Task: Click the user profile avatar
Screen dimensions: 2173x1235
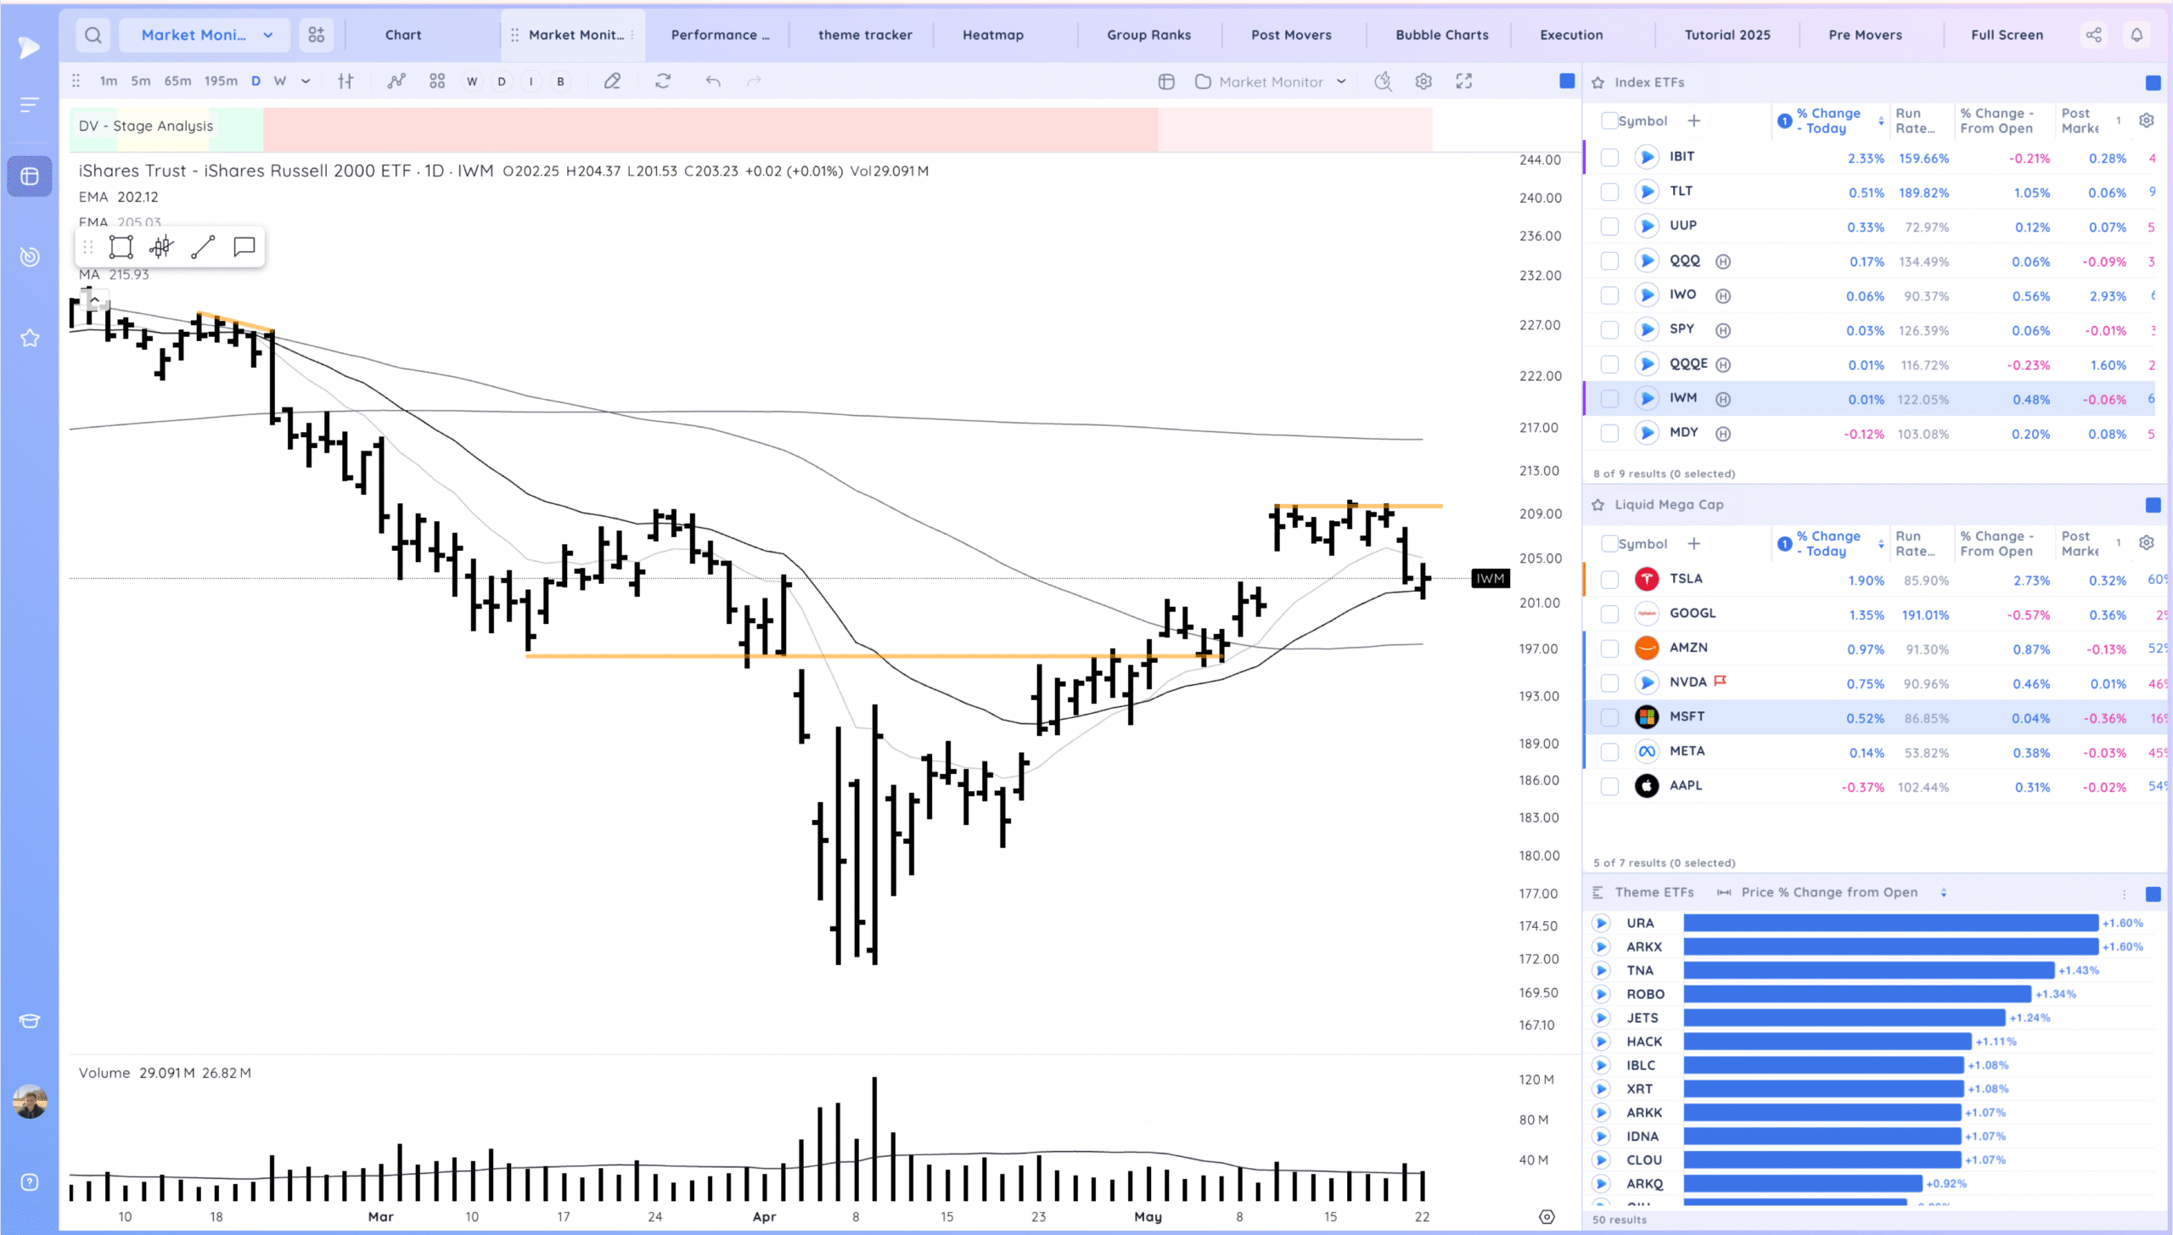Action: pyautogui.click(x=30, y=1102)
